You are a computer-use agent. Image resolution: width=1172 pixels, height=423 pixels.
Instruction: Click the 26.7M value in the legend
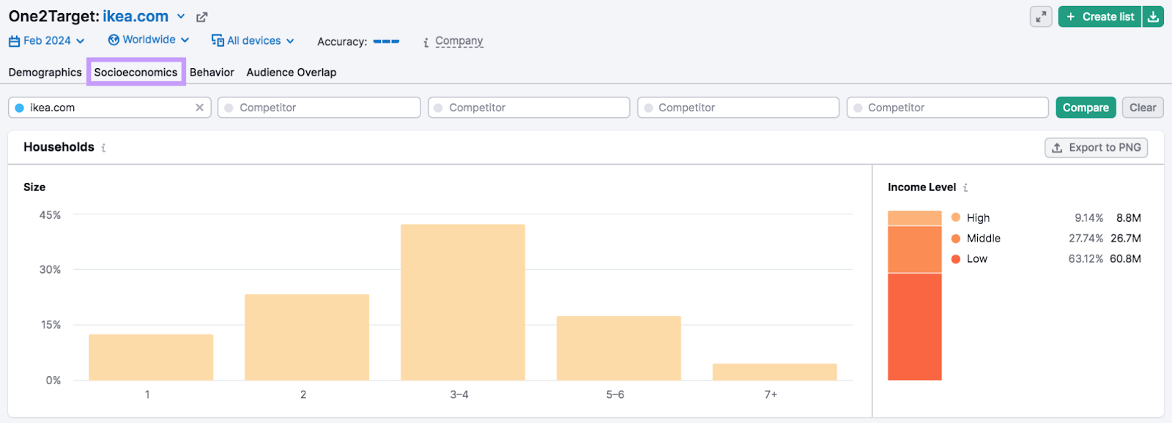[x=1125, y=238]
